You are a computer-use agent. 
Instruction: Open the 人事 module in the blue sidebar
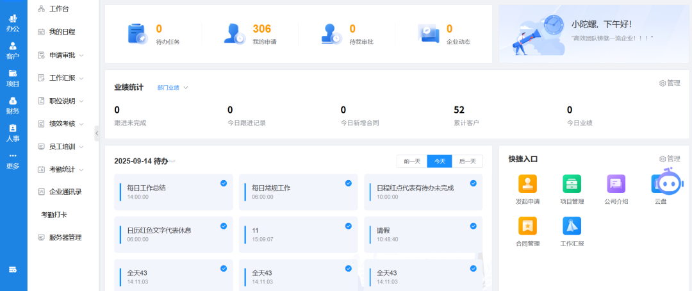(x=13, y=133)
